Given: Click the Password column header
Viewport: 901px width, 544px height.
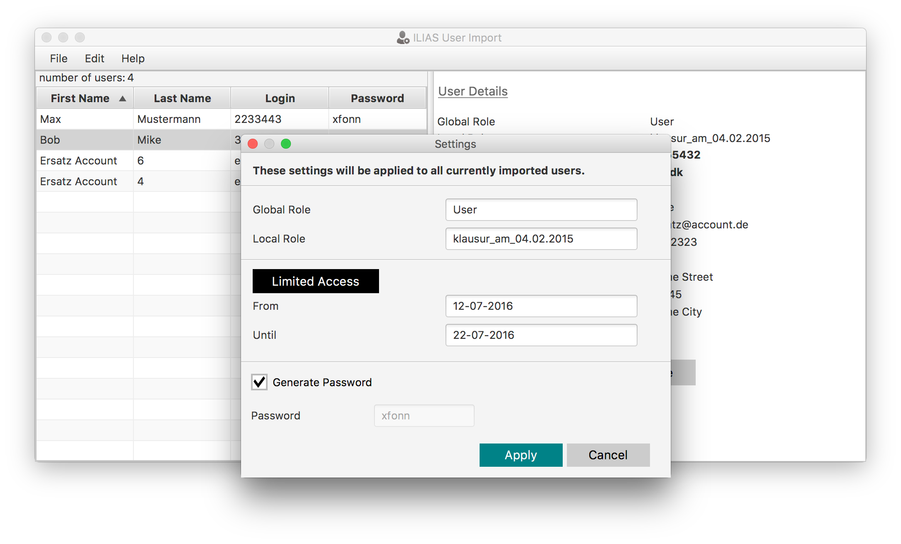Looking at the screenshot, I should tap(377, 98).
